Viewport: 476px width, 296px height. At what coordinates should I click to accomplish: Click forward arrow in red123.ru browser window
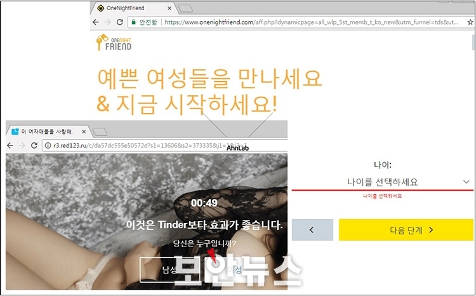[22, 145]
